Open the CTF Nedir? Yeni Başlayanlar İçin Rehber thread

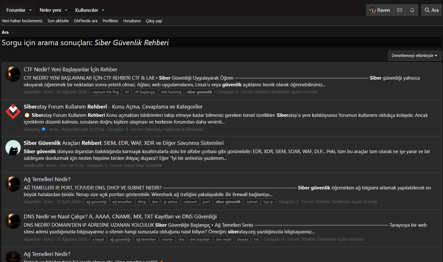point(70,69)
